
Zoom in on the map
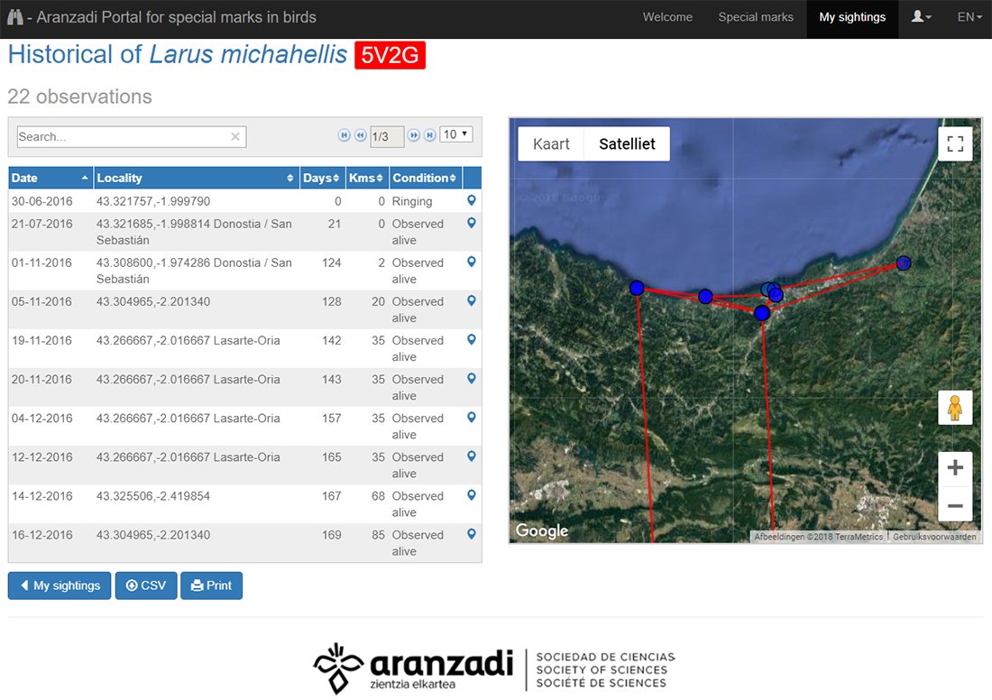point(955,468)
